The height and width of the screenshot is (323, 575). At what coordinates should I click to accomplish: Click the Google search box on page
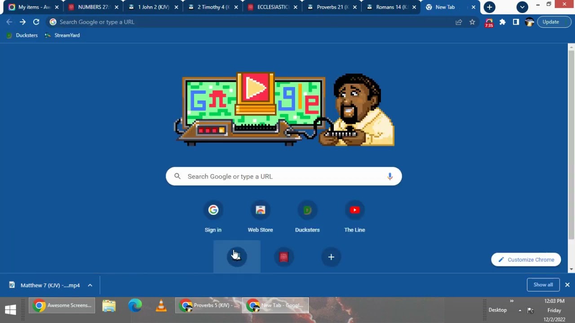tap(284, 176)
